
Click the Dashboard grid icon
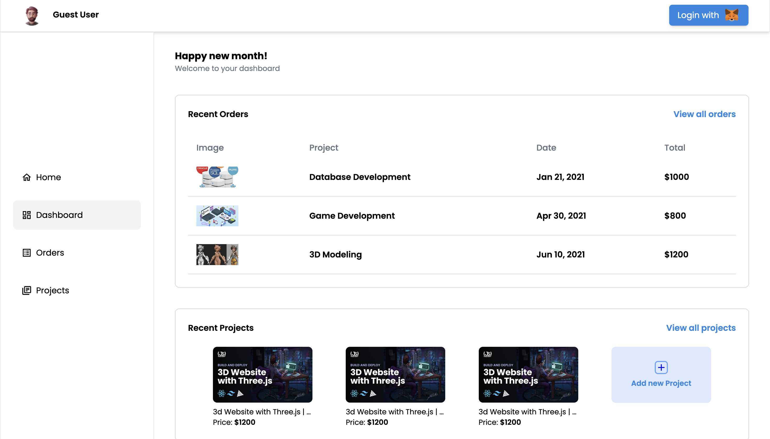[x=26, y=215]
